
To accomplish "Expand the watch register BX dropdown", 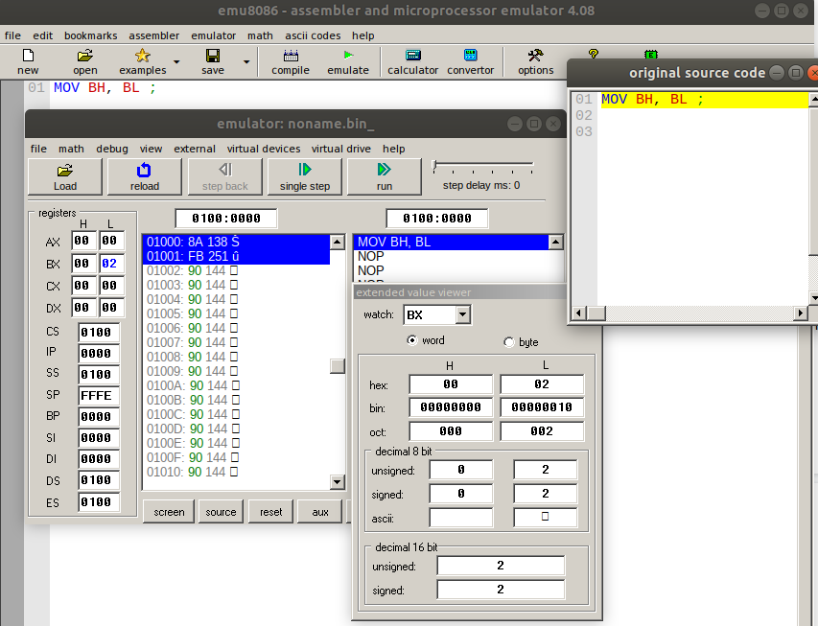I will [463, 314].
